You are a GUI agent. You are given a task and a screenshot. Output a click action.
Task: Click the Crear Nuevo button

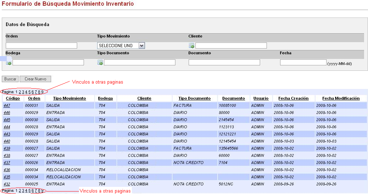[x=35, y=79]
